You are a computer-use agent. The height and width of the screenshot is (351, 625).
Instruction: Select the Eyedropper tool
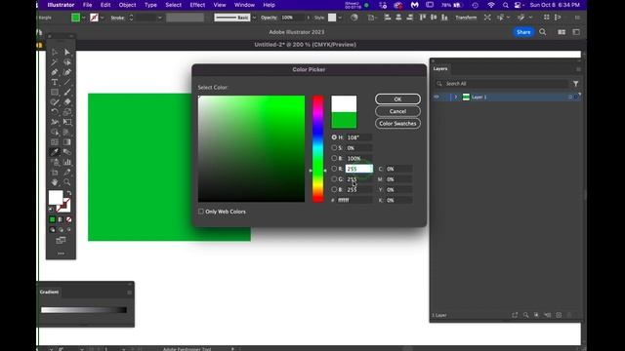[55, 152]
